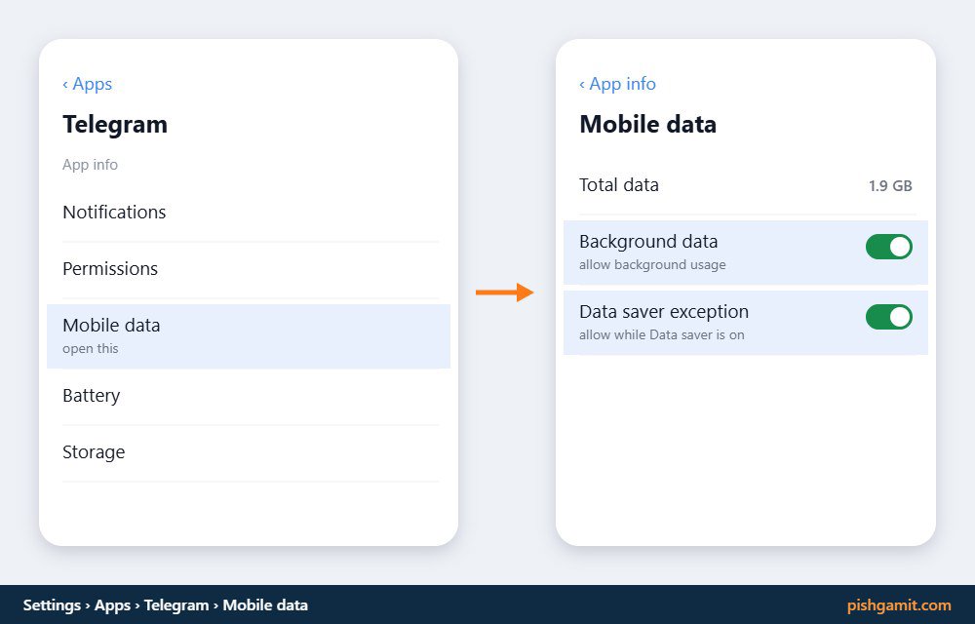
Task: Click the Telegram heading
Action: tap(115, 124)
